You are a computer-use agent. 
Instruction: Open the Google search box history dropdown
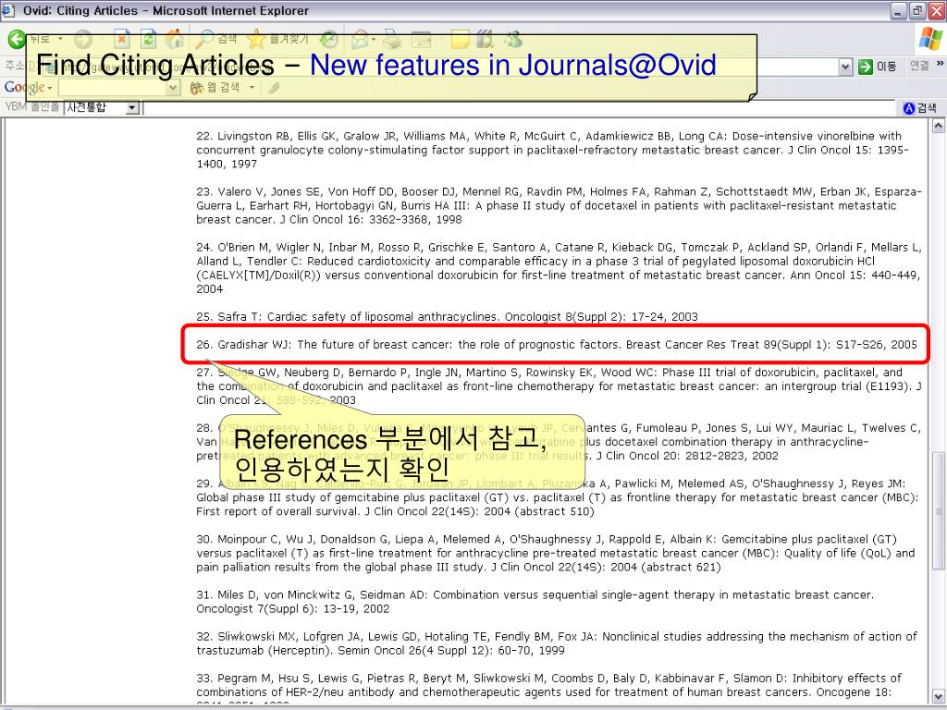pos(173,88)
